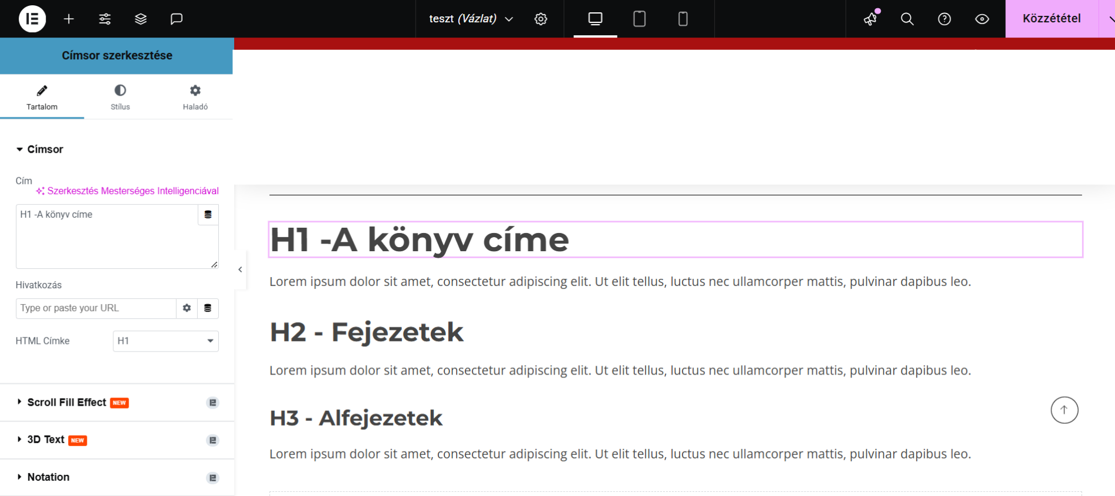Preview changes with the eye icon

(x=982, y=19)
